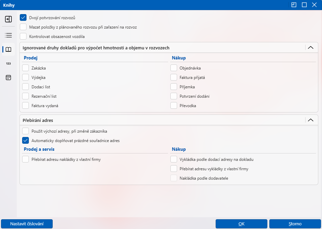The image size is (322, 229).
Task: Check Přebírat adresu nakládky z vlastní firmy
Action: coord(25,159)
